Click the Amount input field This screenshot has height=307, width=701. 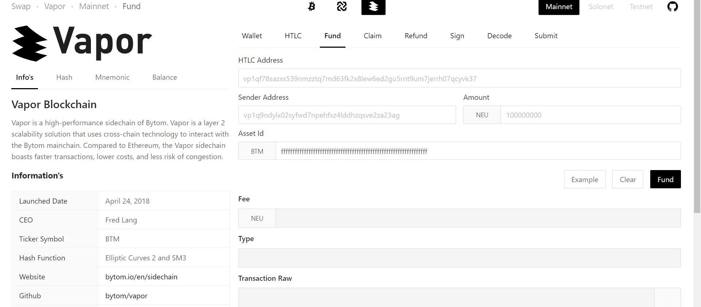(x=590, y=115)
